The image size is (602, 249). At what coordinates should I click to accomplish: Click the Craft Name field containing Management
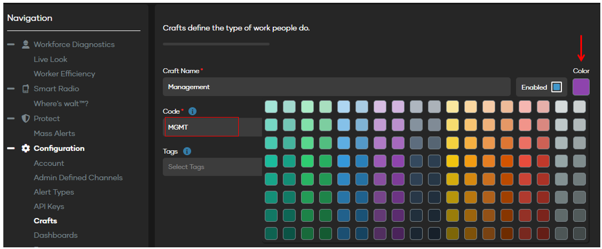[x=337, y=87]
